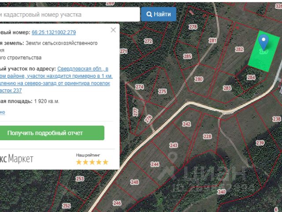
Task: Click inside the cadastral number search field
Action: [66, 14]
